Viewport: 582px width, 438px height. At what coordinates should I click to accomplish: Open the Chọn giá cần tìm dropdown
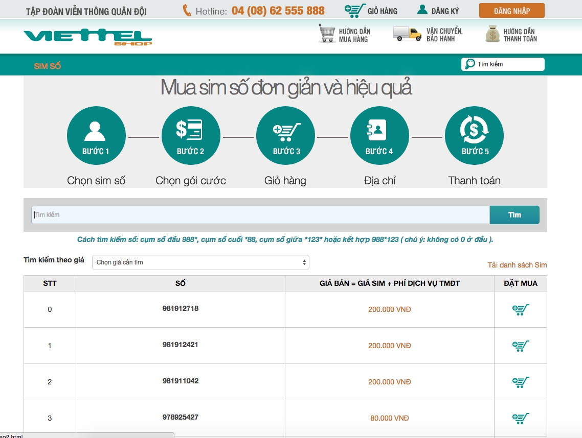[x=200, y=262]
